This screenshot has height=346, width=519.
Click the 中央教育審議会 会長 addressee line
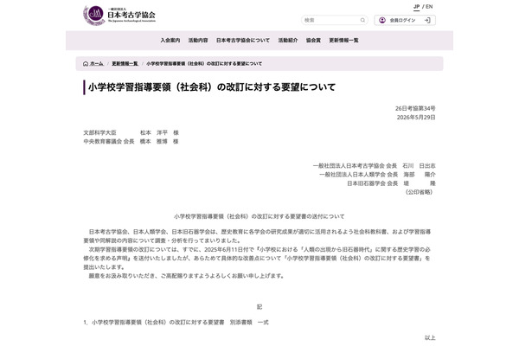(131, 141)
